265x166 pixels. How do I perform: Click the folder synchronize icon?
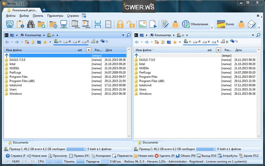(41, 24)
